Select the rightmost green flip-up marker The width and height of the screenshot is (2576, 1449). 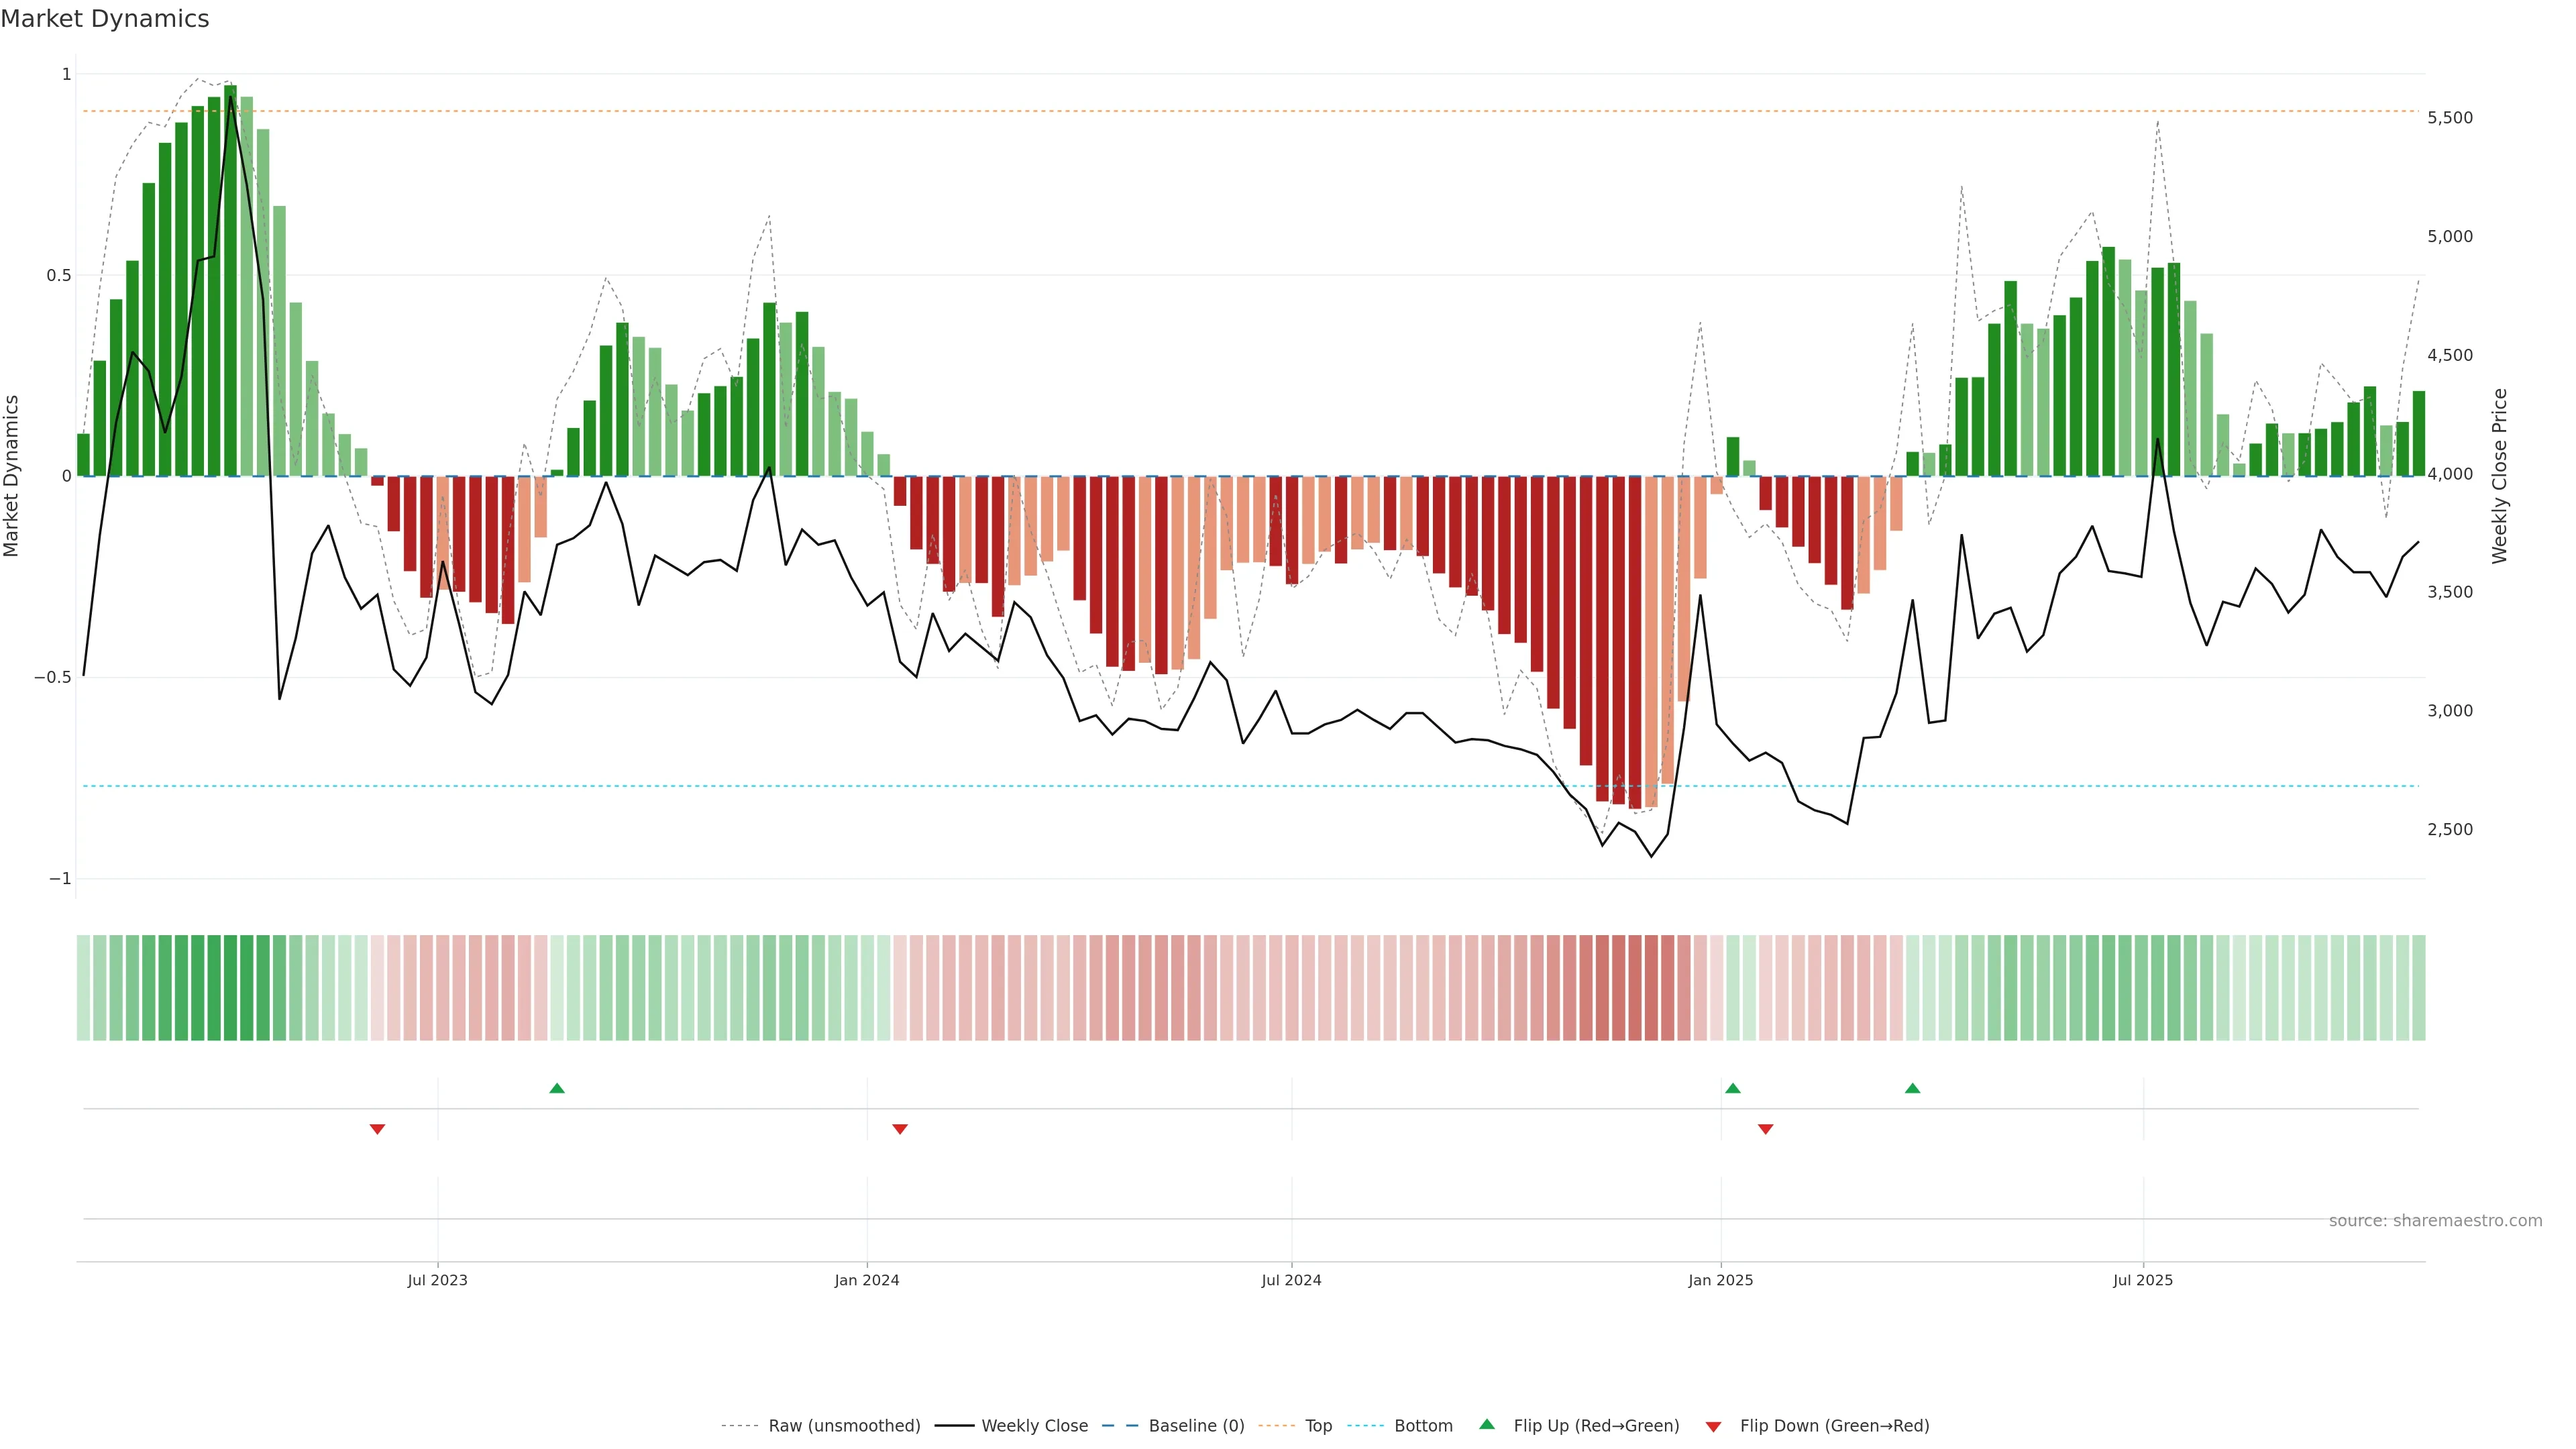(1912, 1088)
